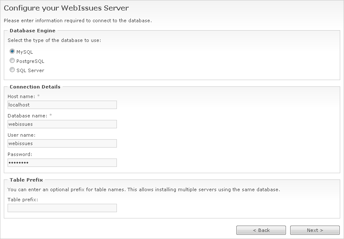Select the MySQL database engine option
This screenshot has width=344, height=239.
(x=12, y=52)
